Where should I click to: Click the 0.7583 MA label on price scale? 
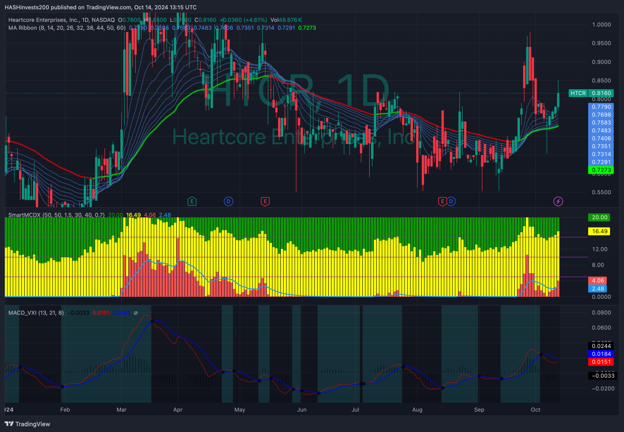click(601, 123)
